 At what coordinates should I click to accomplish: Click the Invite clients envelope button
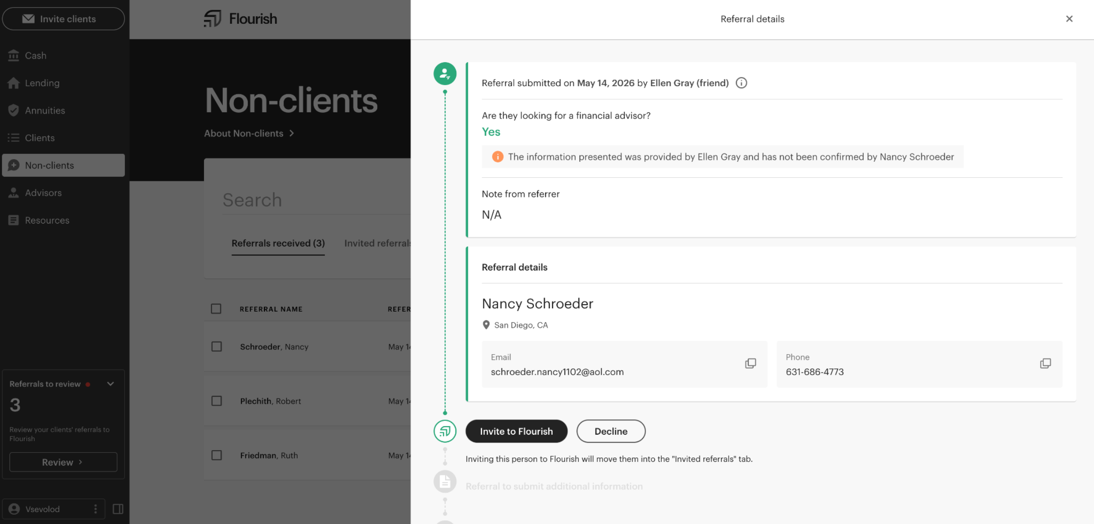pos(63,19)
